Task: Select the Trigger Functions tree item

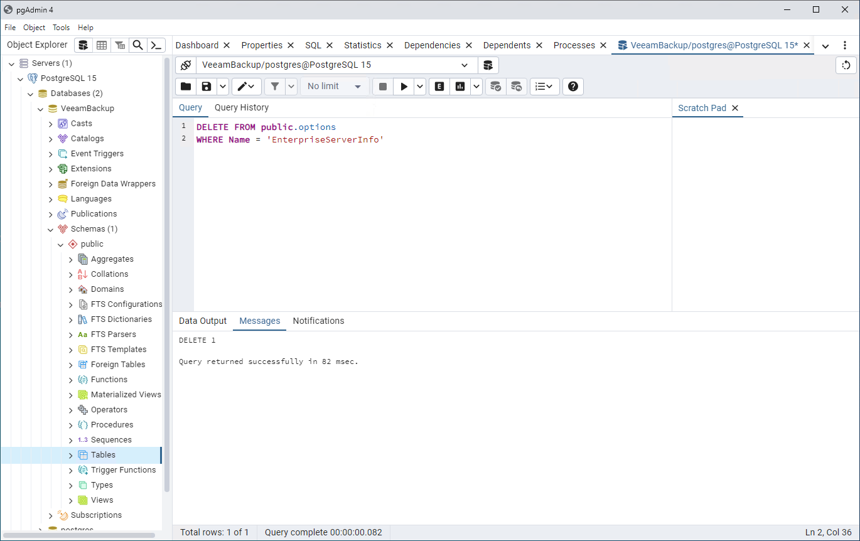Action: click(x=123, y=470)
